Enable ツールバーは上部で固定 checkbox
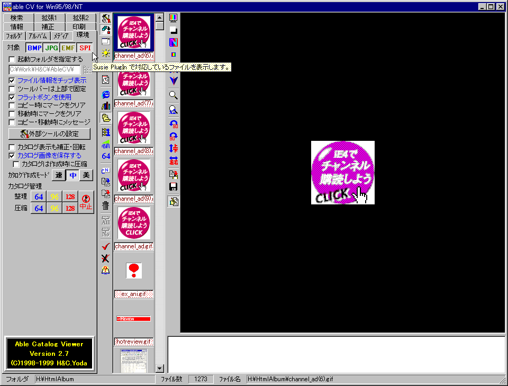 click(x=12, y=89)
